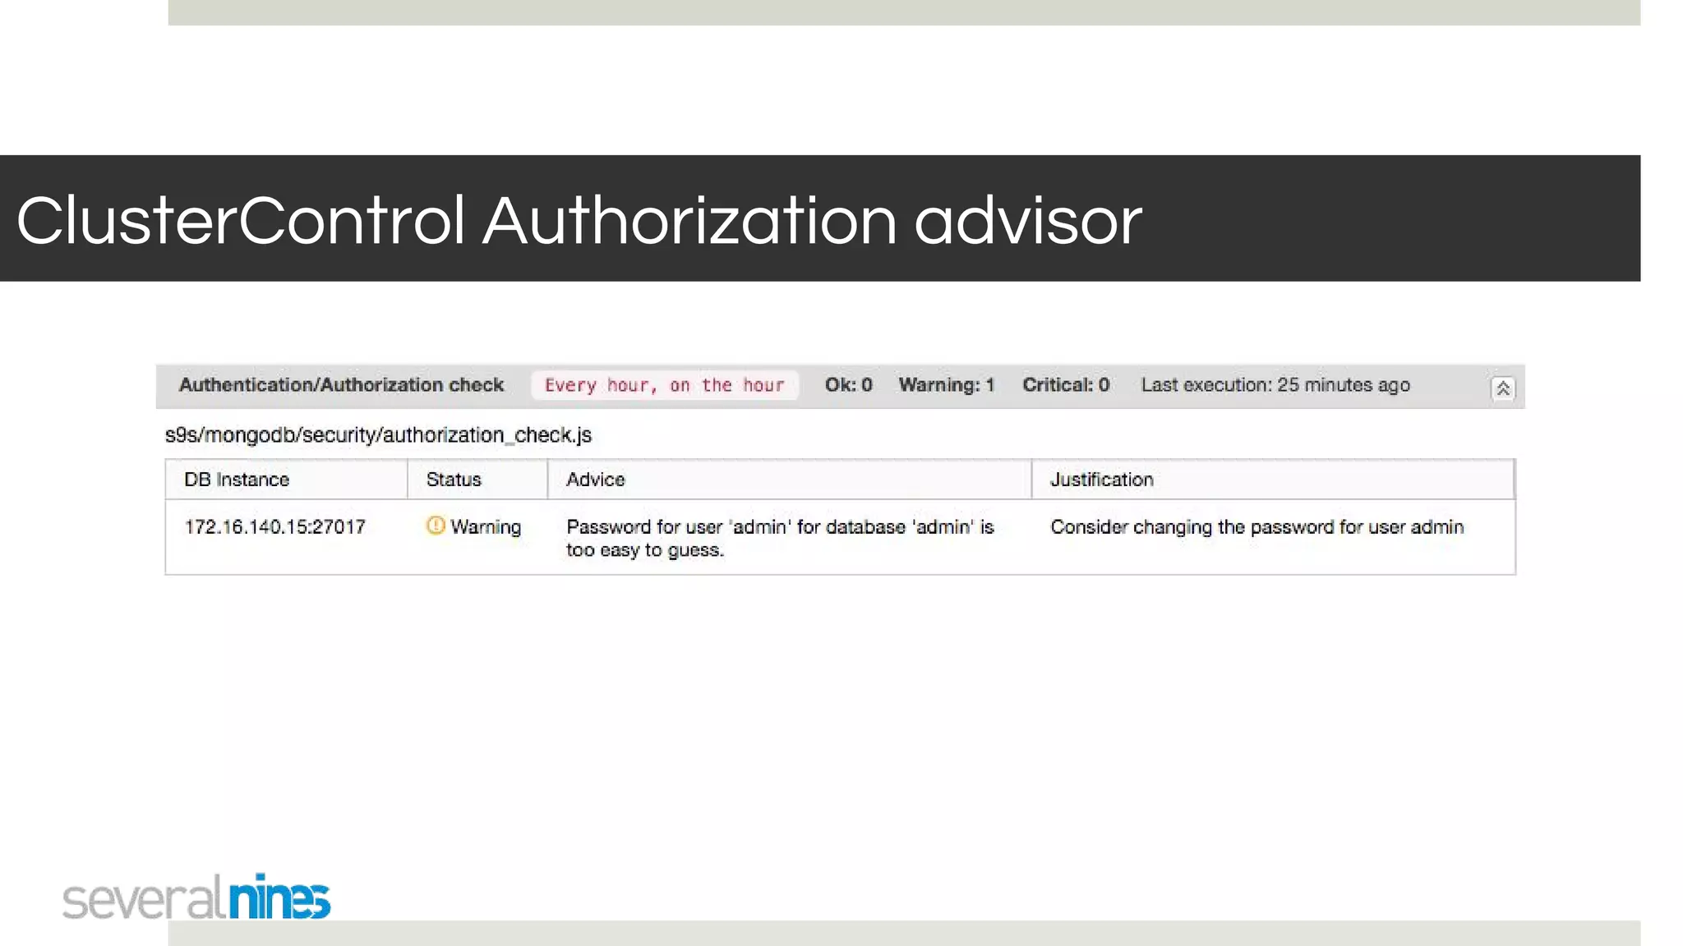This screenshot has height=946, width=1683.
Task: Open the s9s/mongodb/security/authorization_check.js script path
Action: tap(378, 435)
